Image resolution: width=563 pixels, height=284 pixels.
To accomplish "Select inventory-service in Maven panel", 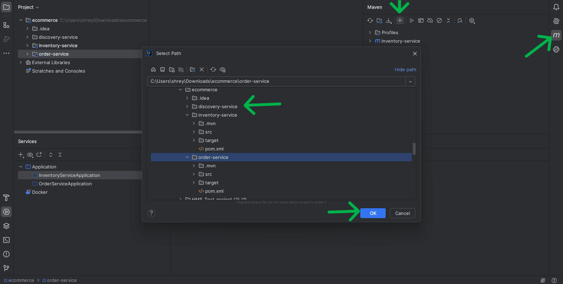I will pos(397,41).
